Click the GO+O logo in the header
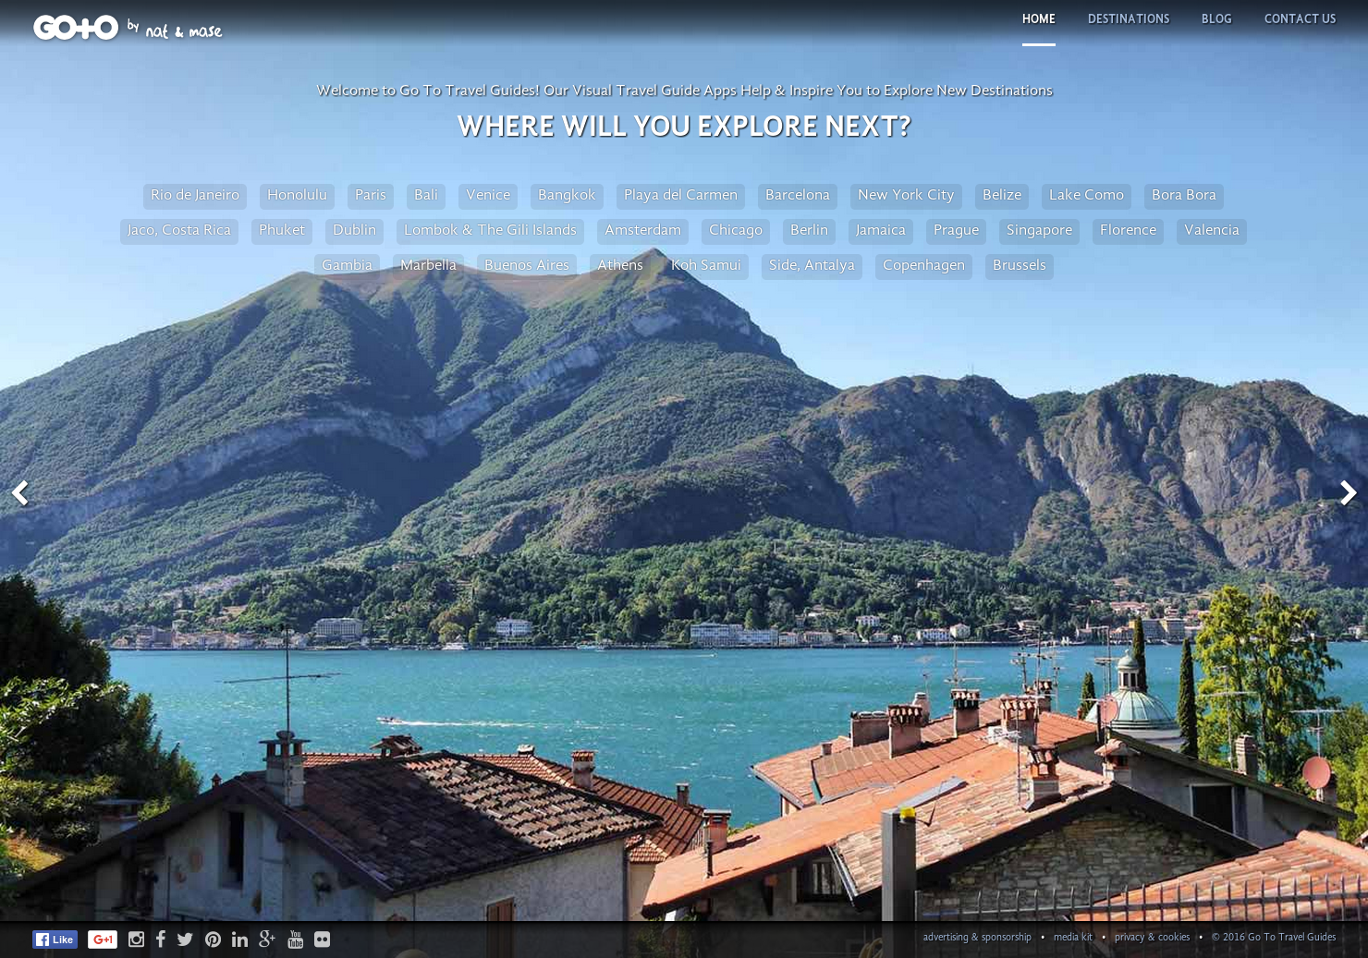 pos(76,27)
